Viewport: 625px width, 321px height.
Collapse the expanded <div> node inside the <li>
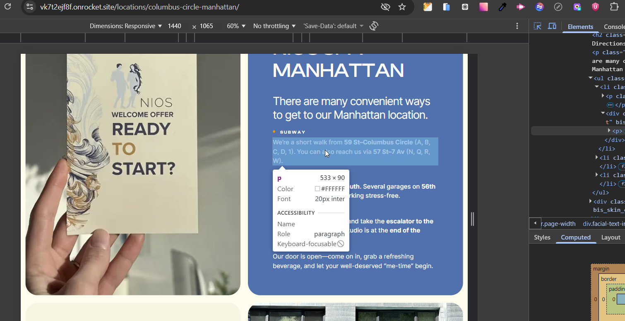click(603, 113)
